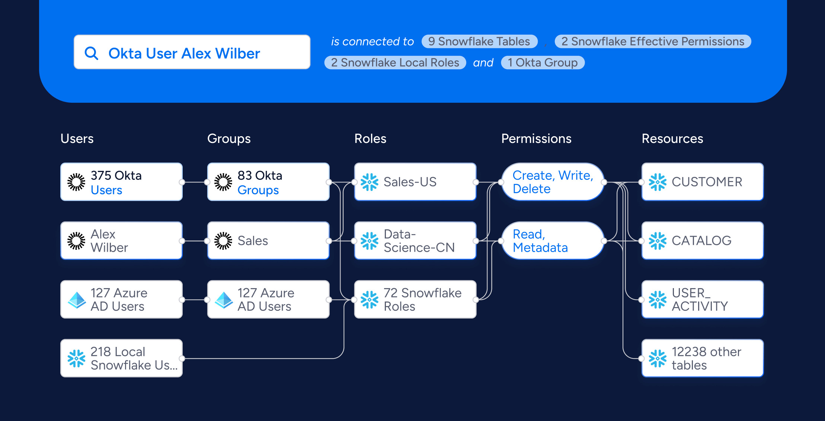825x421 pixels.
Task: Click the Okta icon on Alex Wilber node
Action: click(76, 241)
